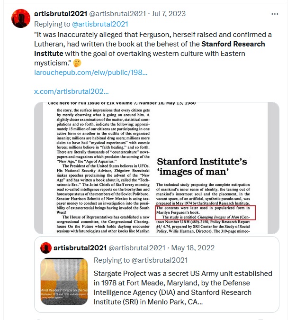The image size is (296, 320).
Task: Click the red highlighted box in article image
Action: point(206,213)
